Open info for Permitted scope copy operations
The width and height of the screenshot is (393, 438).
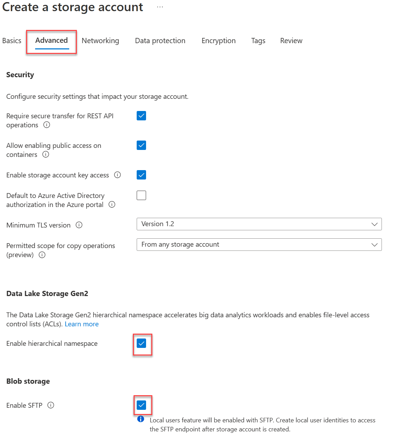[42, 255]
